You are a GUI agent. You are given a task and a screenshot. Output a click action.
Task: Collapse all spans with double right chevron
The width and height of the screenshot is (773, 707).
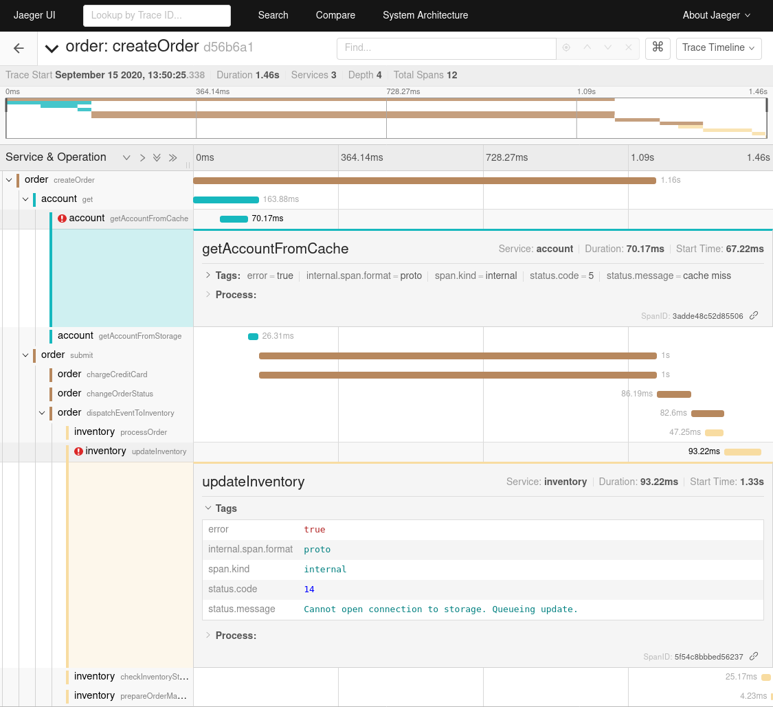click(172, 158)
